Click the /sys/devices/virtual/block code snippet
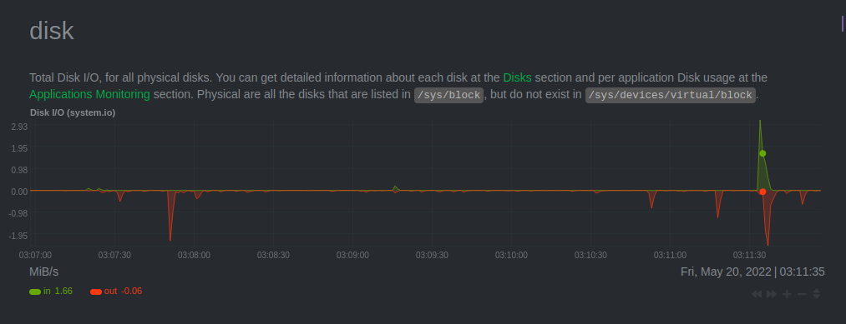 tap(671, 95)
